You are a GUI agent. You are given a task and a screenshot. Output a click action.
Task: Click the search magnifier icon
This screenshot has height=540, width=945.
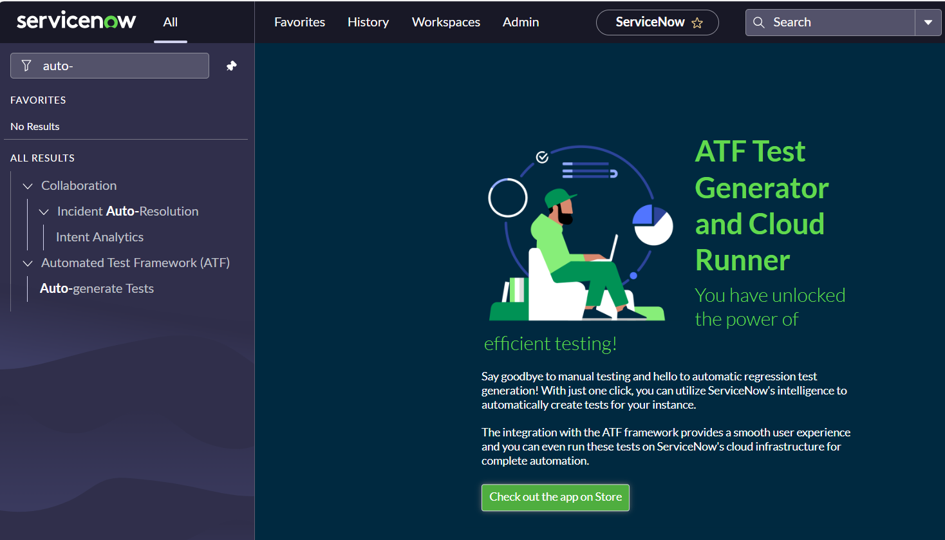pos(759,23)
